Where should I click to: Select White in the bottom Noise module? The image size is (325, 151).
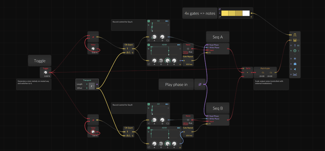click(185, 123)
